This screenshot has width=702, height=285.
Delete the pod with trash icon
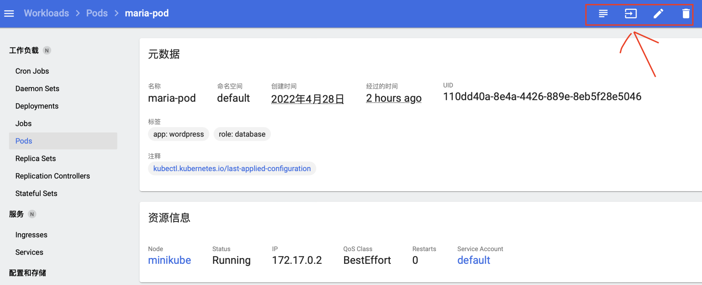tap(686, 14)
